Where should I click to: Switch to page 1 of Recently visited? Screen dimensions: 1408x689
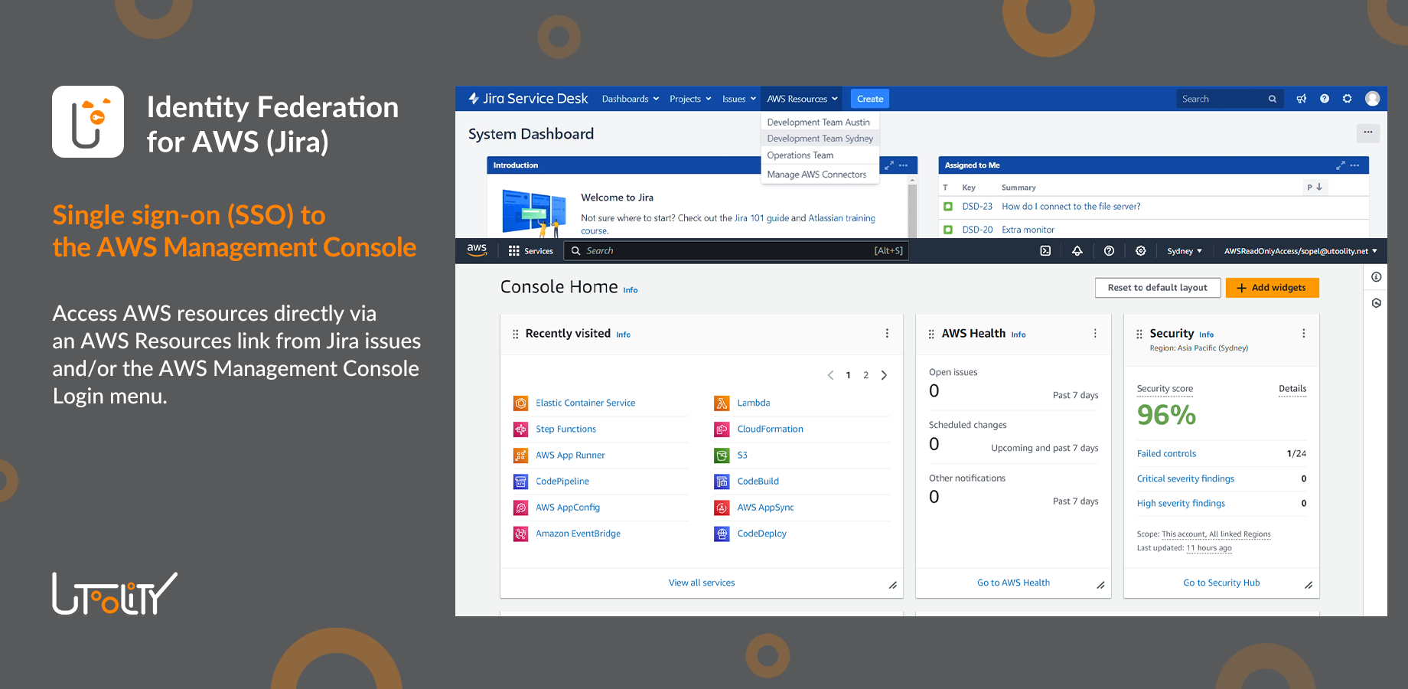click(848, 375)
